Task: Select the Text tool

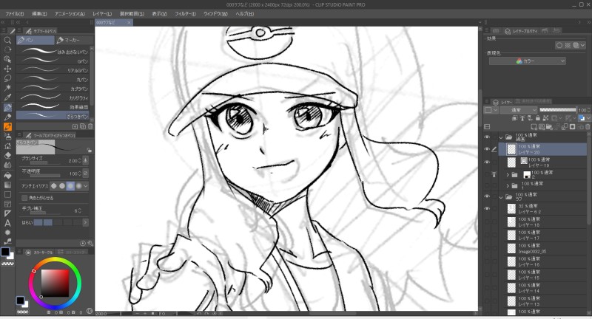Action: pos(7,223)
